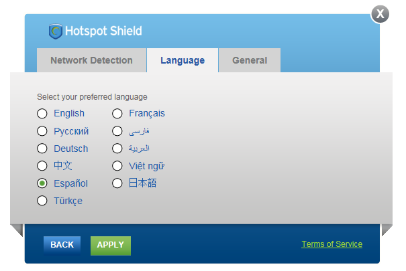406x271 pixels.
Task: Select the Français radio button
Action: pos(117,114)
